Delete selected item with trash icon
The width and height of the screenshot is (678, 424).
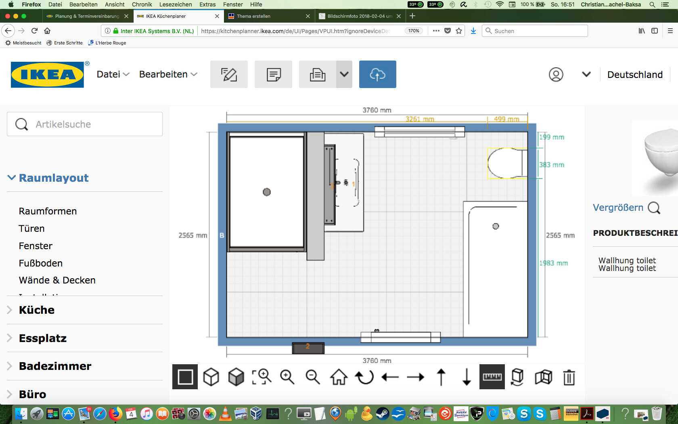[569, 377]
